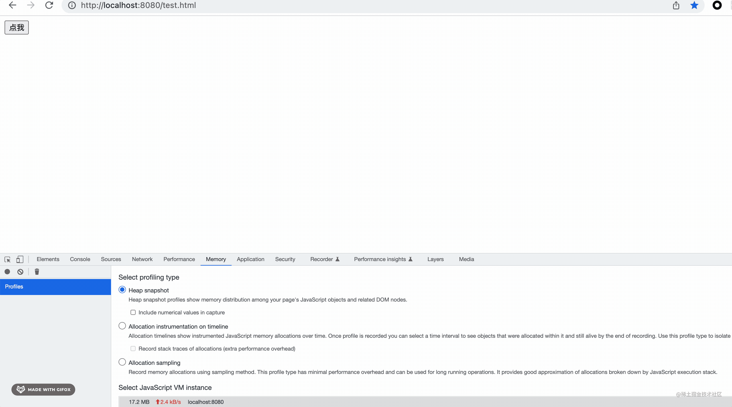
Task: Choose the Allocation sampling radio button
Action: click(x=122, y=362)
